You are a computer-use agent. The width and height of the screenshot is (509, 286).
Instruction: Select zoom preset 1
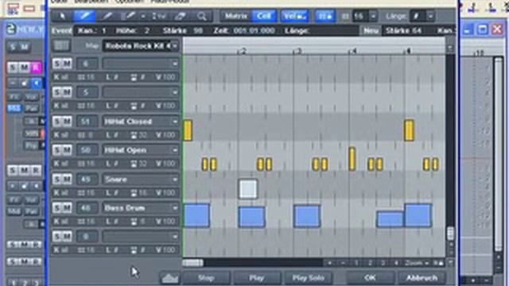click(356, 263)
